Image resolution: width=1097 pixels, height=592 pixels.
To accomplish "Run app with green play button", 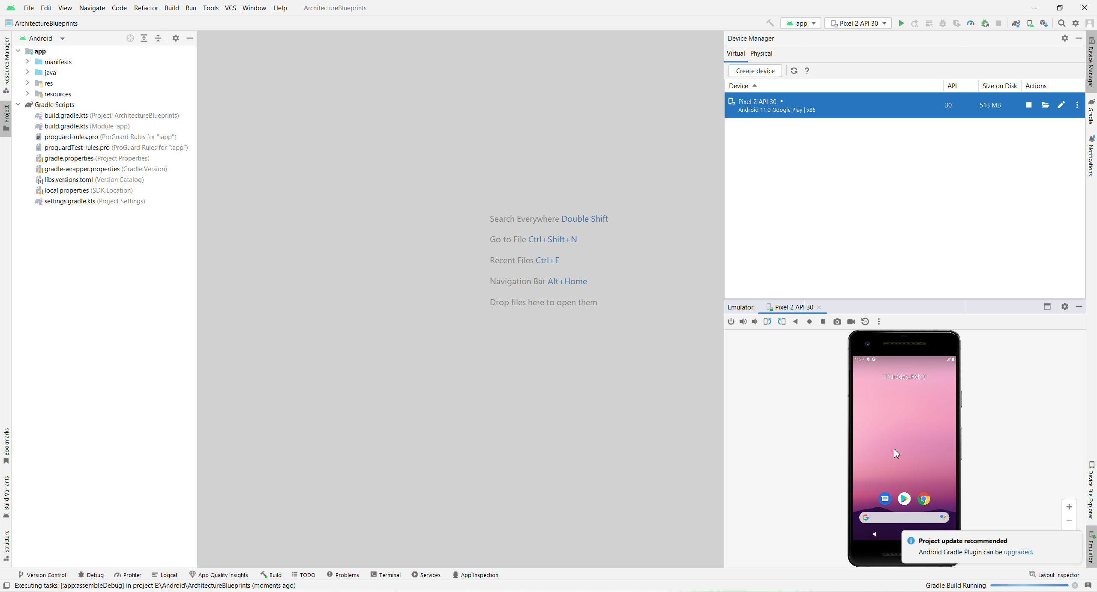I will [x=901, y=23].
